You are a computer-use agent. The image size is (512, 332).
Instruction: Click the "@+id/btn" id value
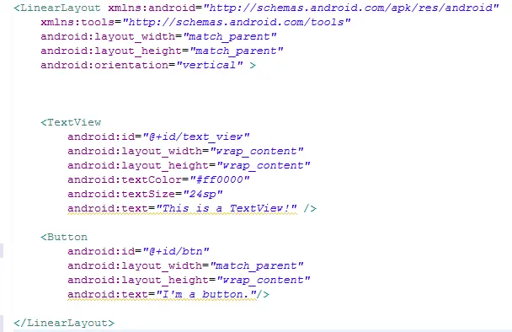click(176, 251)
